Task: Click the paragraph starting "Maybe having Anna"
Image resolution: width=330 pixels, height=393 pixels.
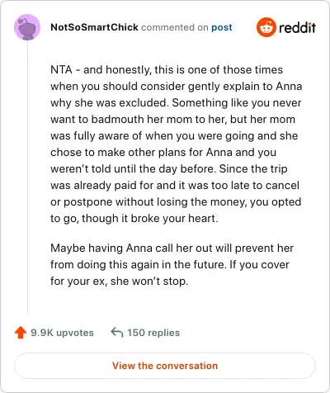Action: (172, 264)
